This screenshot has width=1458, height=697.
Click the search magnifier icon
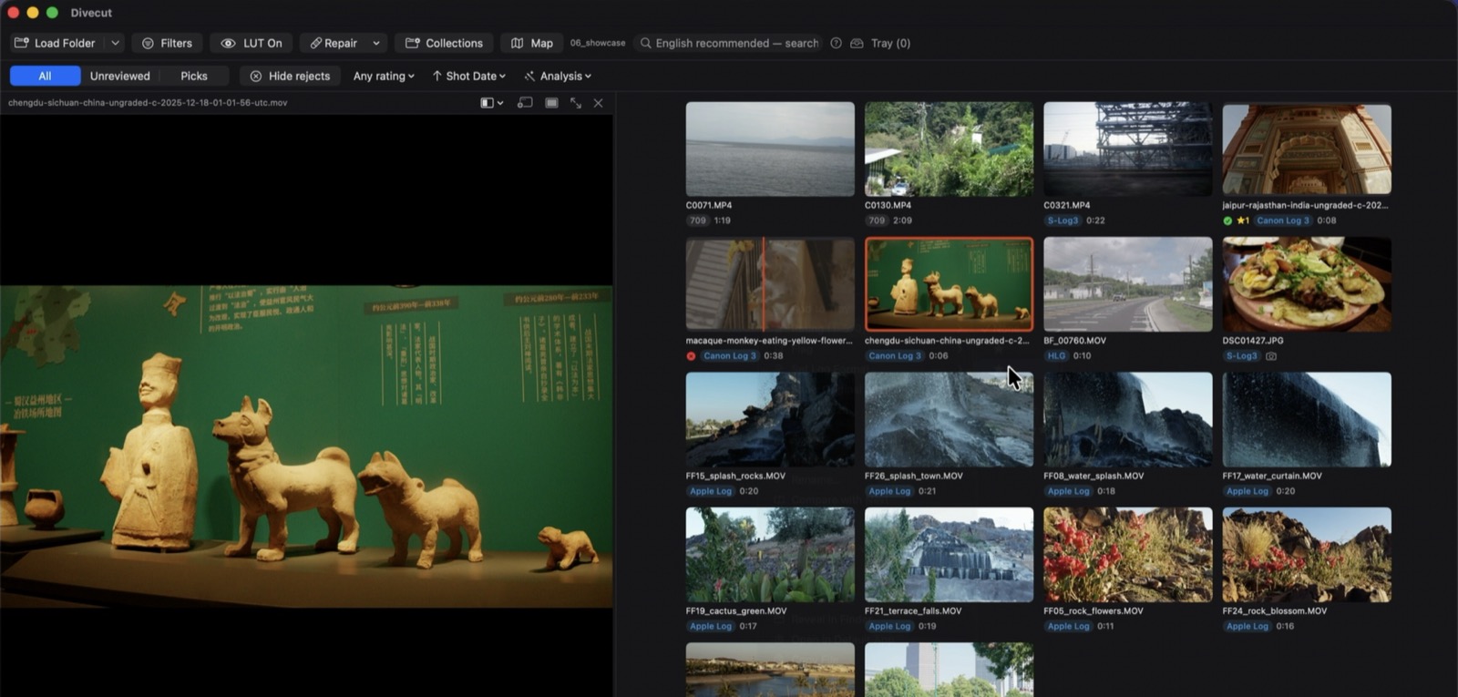pyautogui.click(x=645, y=43)
